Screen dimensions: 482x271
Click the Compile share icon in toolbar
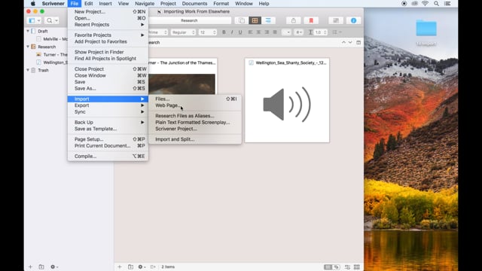(294, 20)
